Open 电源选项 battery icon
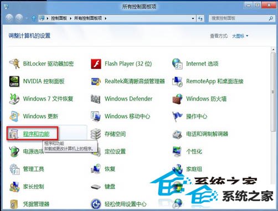This screenshot has width=278, height=211. (14, 152)
